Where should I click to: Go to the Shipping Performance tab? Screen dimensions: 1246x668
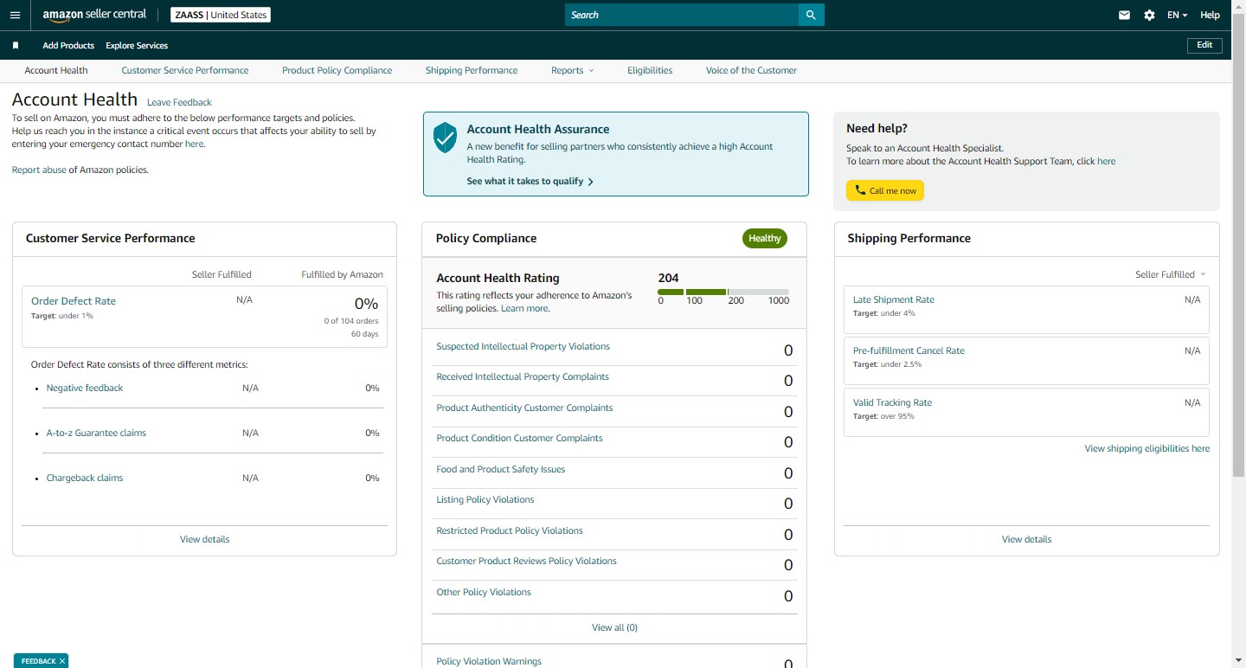[x=472, y=70]
